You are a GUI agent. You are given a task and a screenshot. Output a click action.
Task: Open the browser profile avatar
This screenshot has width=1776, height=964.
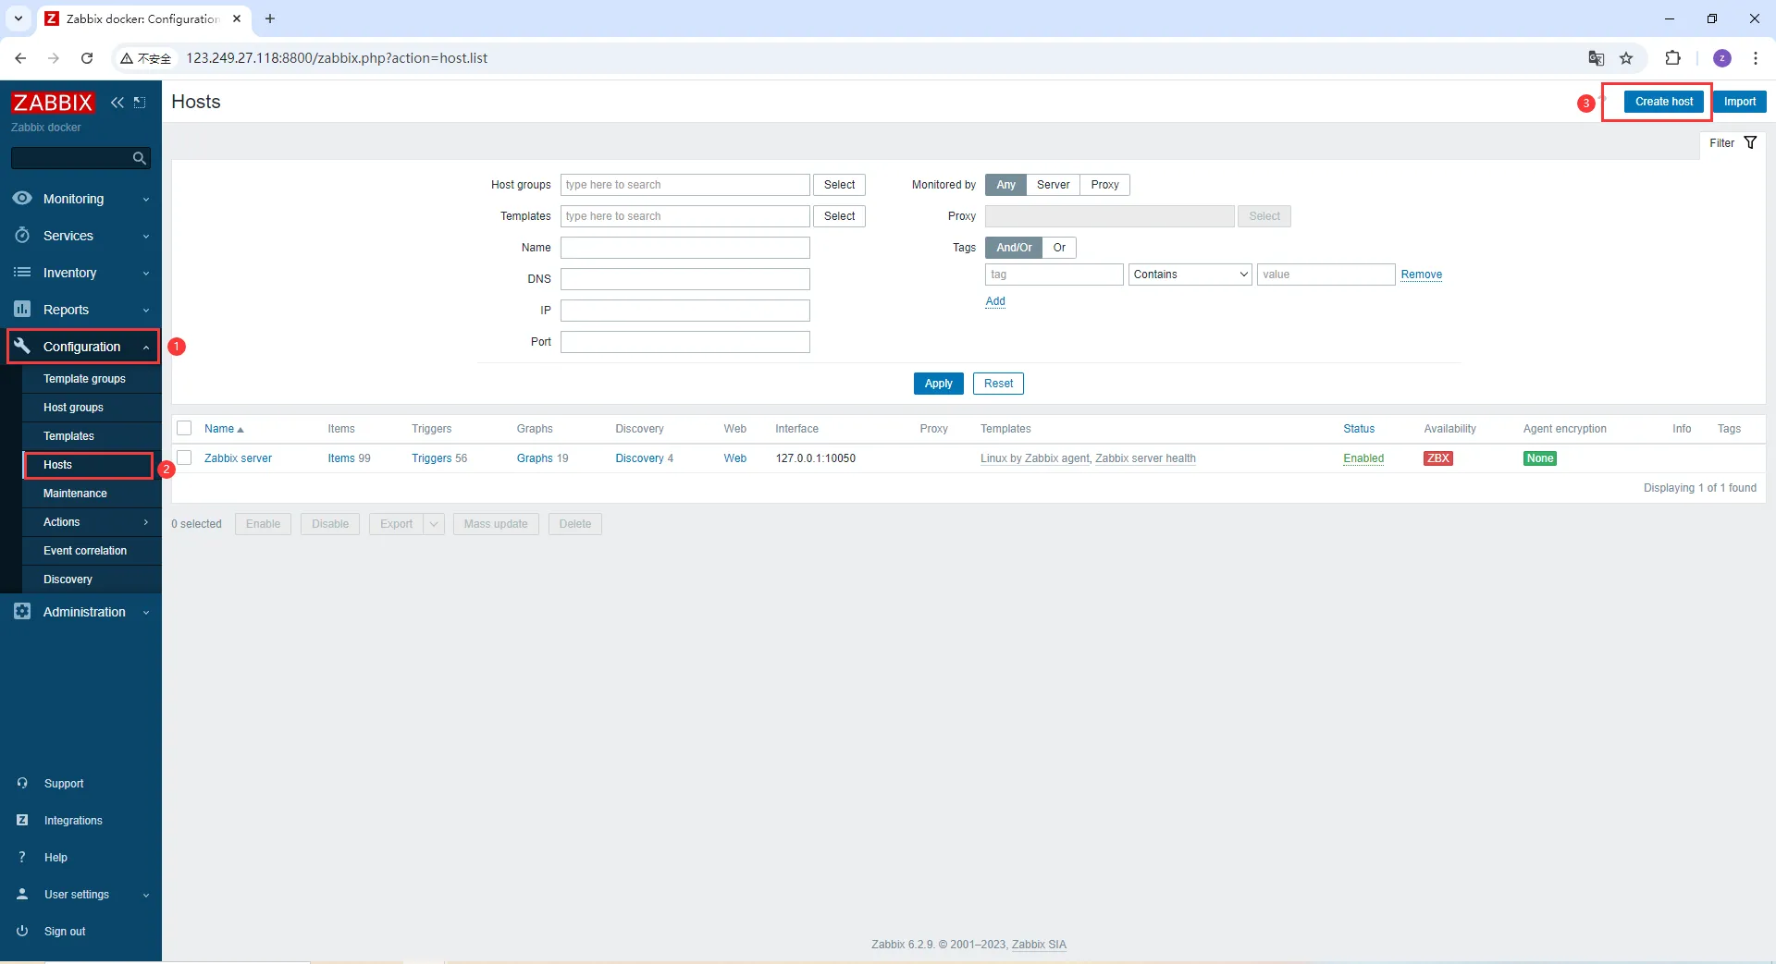[1722, 58]
